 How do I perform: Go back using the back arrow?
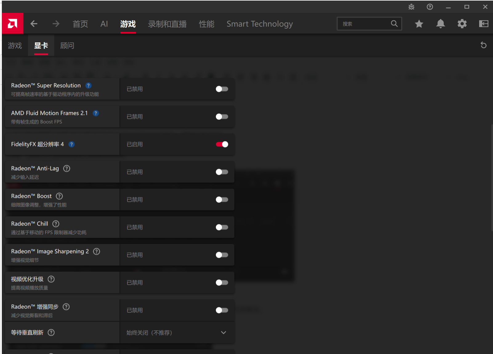34,24
